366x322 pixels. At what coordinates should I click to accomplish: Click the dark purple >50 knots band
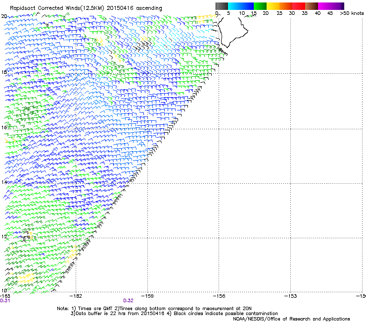[x=343, y=6]
